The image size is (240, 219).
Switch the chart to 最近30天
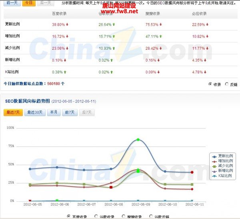pyautogui.click(x=35, y=113)
